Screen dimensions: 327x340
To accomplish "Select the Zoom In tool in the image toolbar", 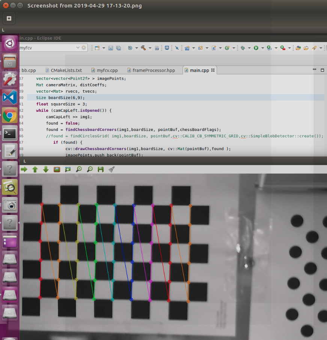I will (79, 169).
